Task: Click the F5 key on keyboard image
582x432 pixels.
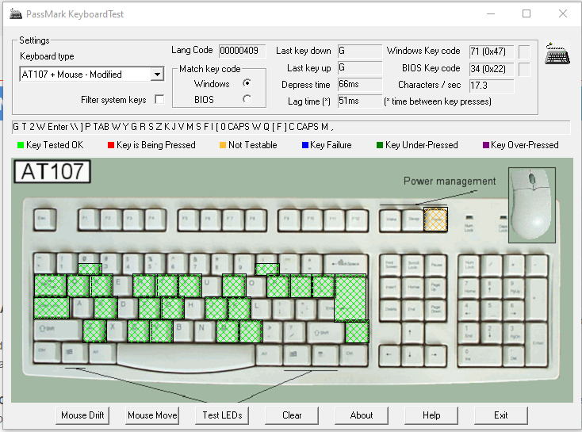Action: point(188,220)
